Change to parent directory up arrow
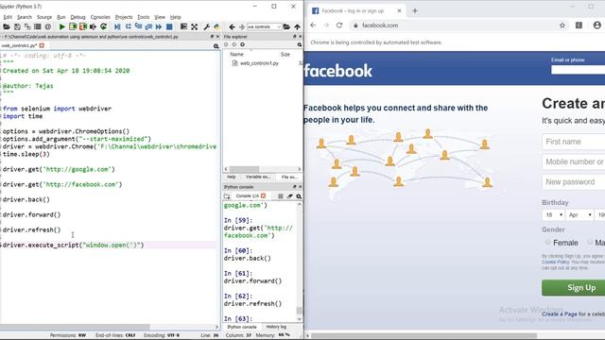Viewport: 605px width, 340px height. coord(297,27)
